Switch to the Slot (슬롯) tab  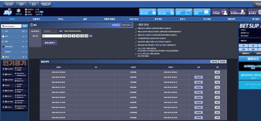click(85, 19)
